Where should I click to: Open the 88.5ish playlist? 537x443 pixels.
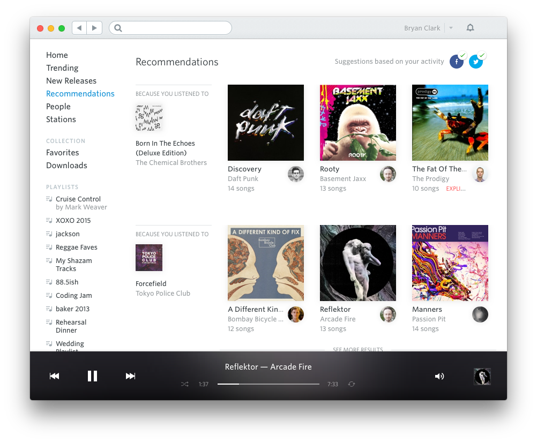(x=67, y=282)
